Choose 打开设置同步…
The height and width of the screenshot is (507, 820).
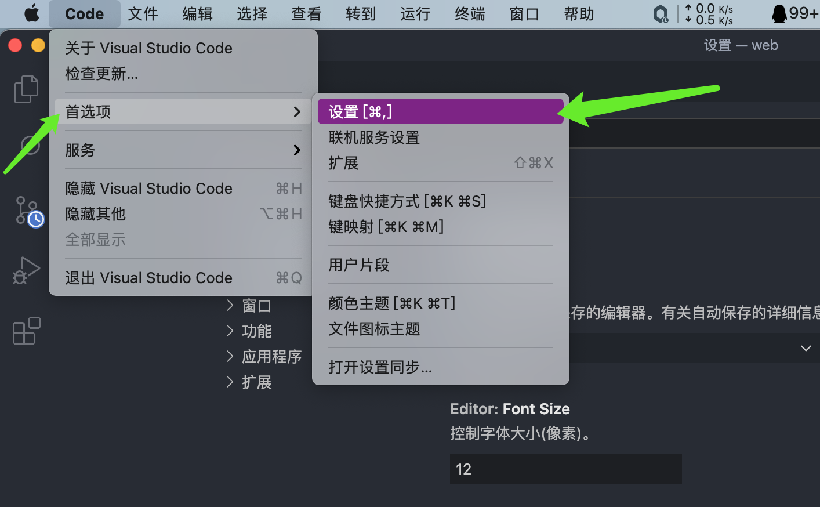(x=441, y=367)
